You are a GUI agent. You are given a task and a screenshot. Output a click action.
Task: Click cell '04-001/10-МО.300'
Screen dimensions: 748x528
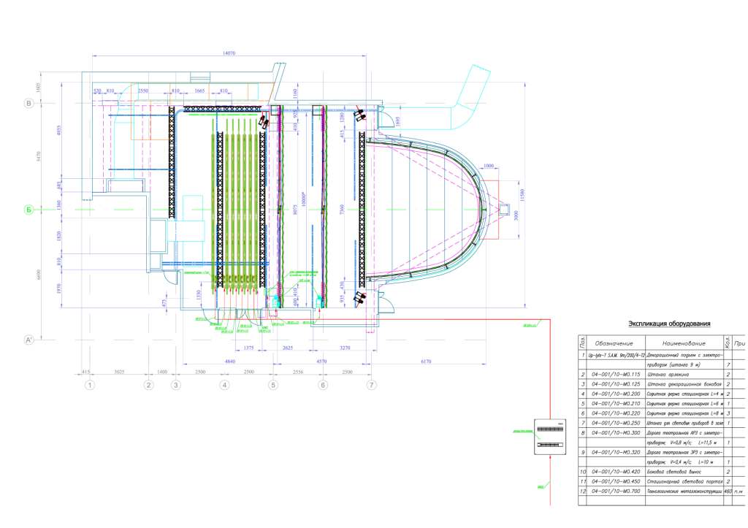616,432
